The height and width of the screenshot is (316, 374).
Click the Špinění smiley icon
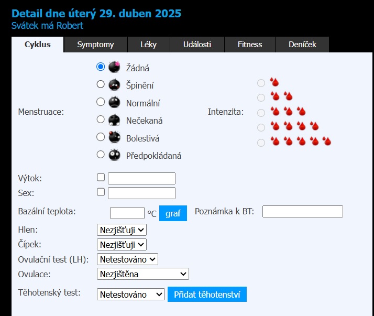[114, 84]
